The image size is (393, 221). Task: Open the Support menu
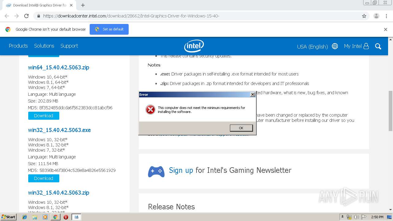point(69,46)
